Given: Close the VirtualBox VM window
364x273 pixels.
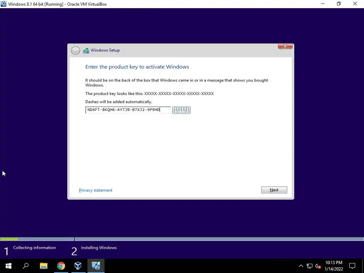Looking at the screenshot, I should 355,4.
